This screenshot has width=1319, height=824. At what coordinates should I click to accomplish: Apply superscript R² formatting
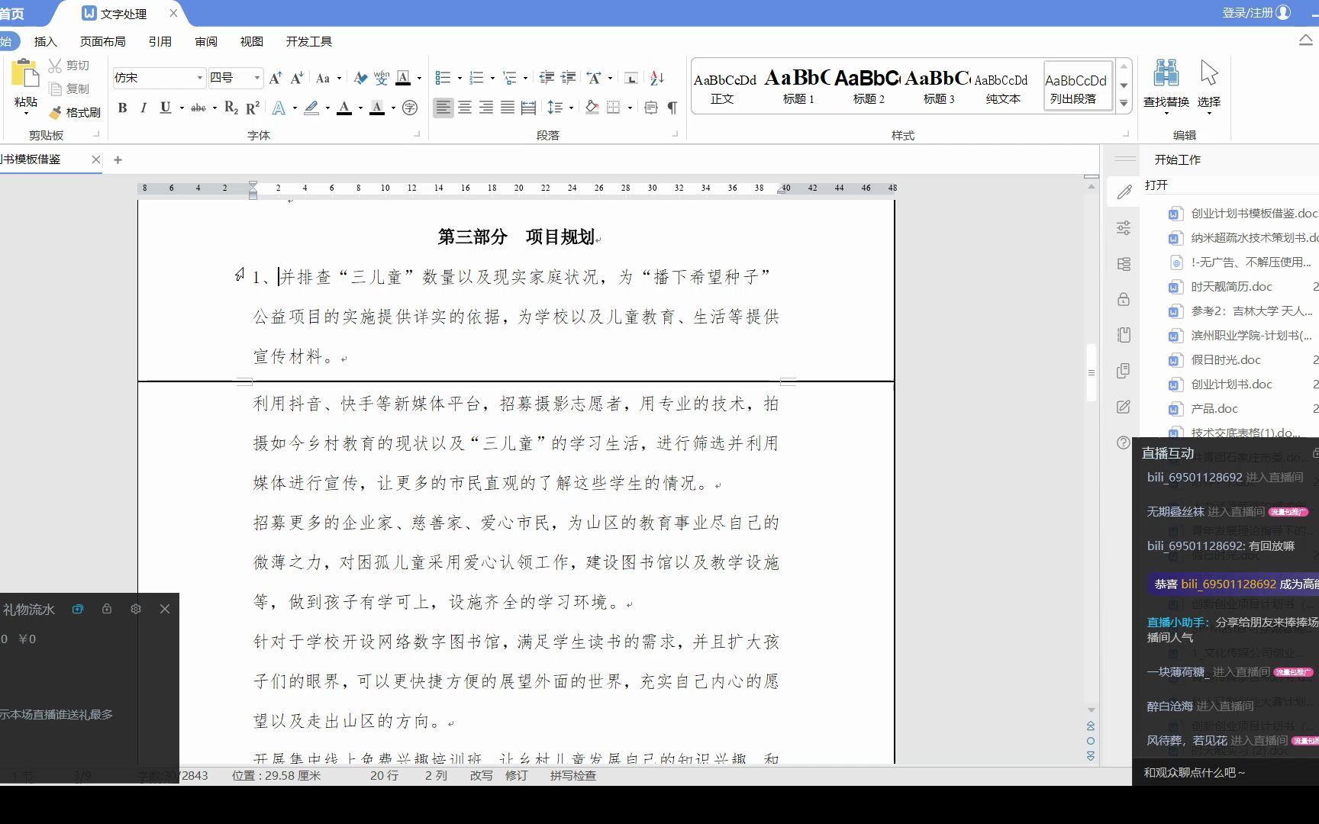point(253,108)
